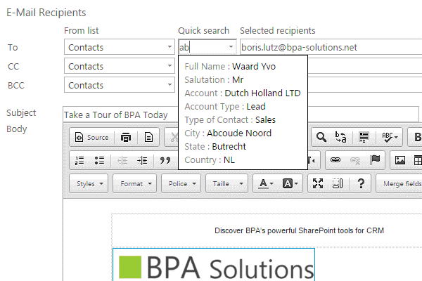422x281 pixels.
Task: Click the Insert Image icon
Action: coord(400,160)
